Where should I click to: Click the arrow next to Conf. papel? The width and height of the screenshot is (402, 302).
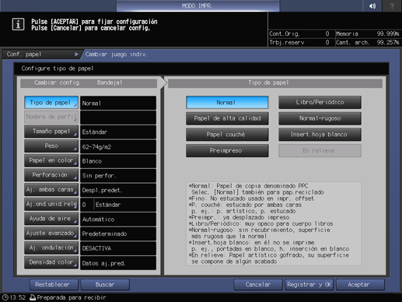(76, 54)
